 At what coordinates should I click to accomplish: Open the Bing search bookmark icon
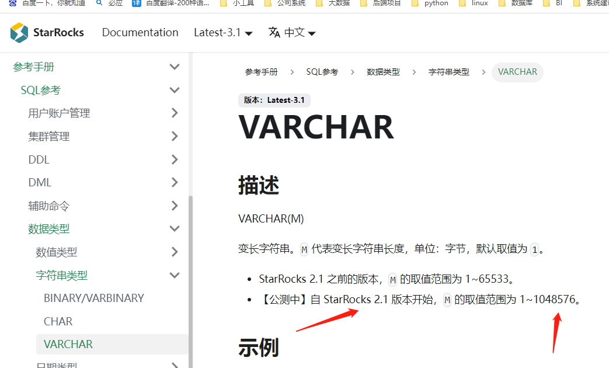pos(99,3)
